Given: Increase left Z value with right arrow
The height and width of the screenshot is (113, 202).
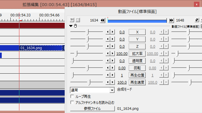Looking at the screenshot, I should click(x=113, y=46).
